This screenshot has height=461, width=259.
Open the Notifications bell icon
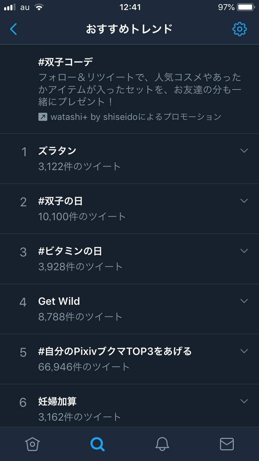tap(162, 444)
